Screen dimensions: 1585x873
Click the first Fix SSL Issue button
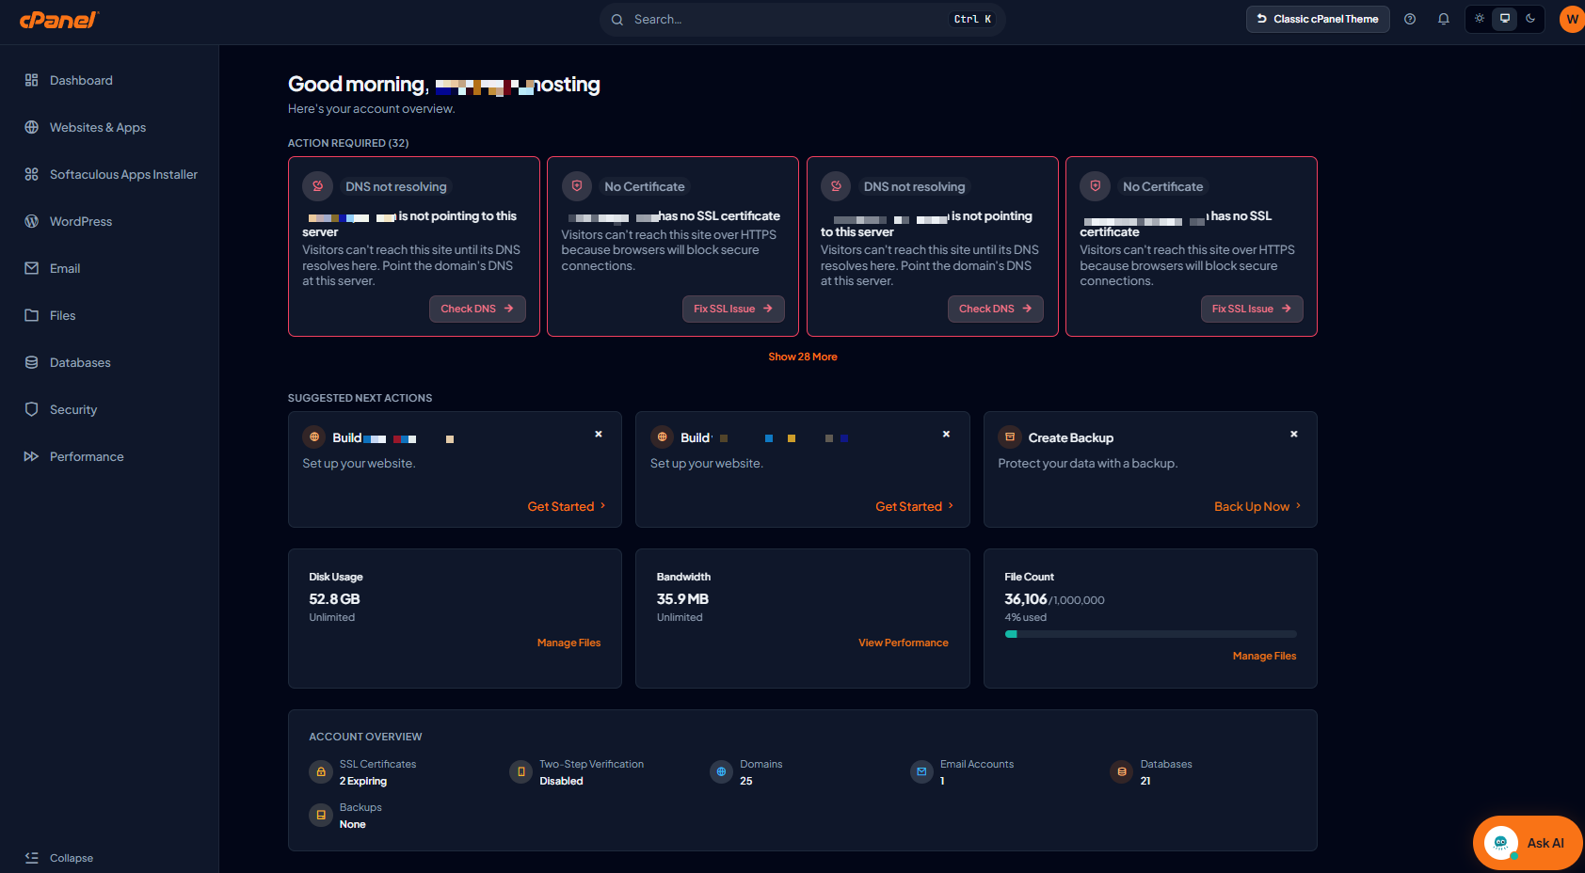tap(733, 309)
